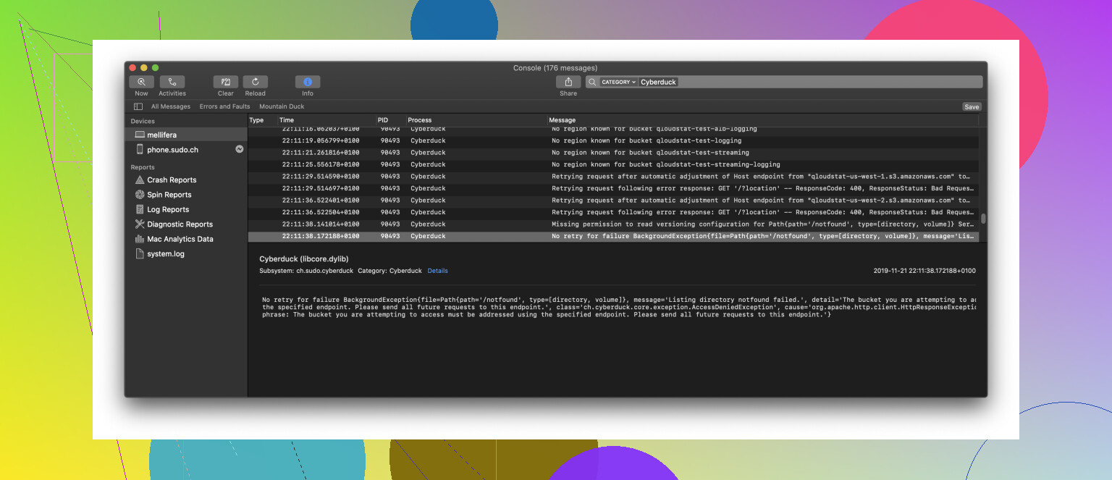Choose the Mountain Duck saved search
Viewport: 1112px width, 480px height.
(x=282, y=106)
